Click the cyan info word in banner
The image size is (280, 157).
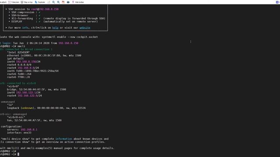click(25, 28)
